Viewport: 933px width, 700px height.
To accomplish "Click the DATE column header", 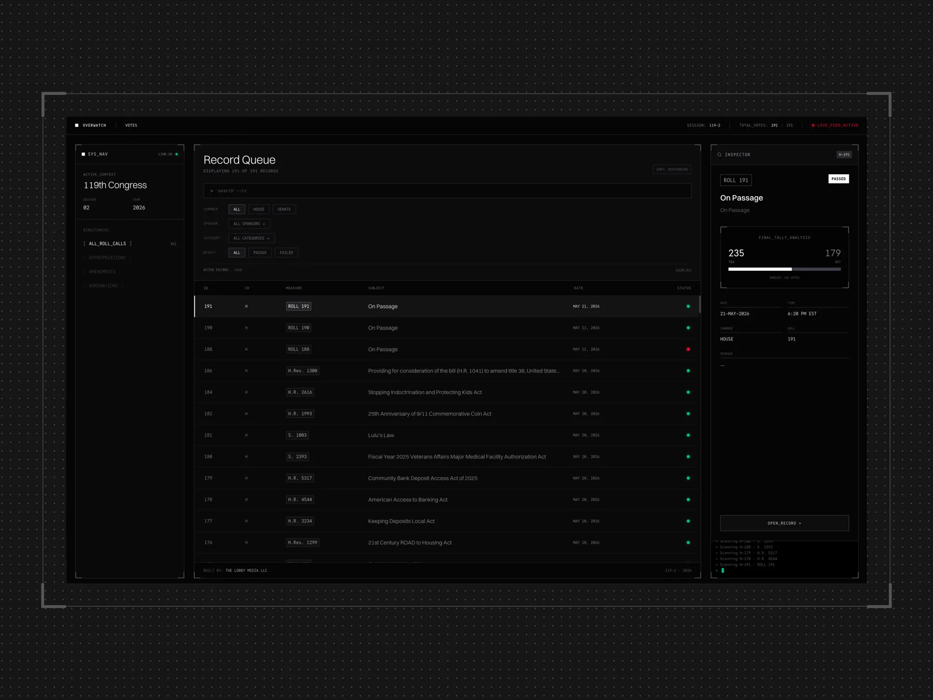I will pyautogui.click(x=578, y=288).
